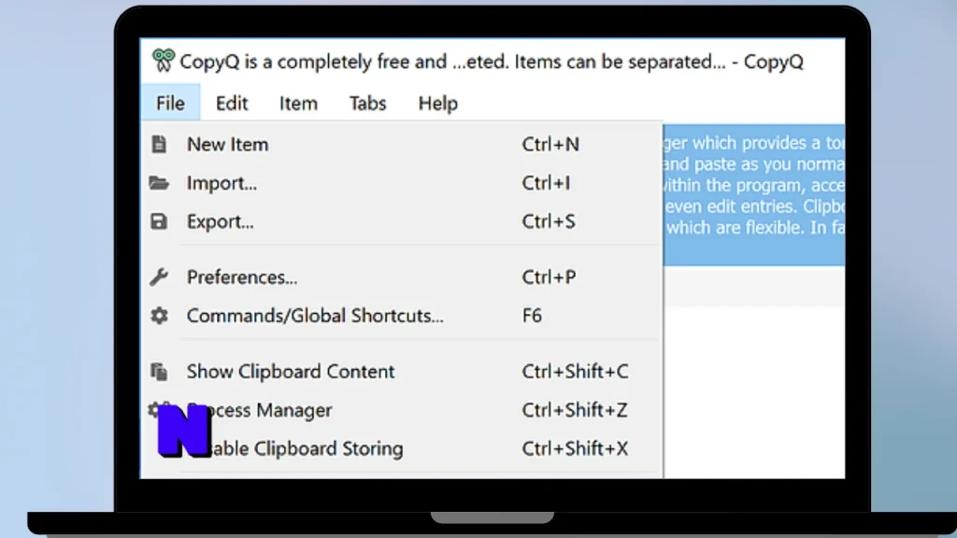
Task: Open the Edit menu
Action: coord(232,103)
